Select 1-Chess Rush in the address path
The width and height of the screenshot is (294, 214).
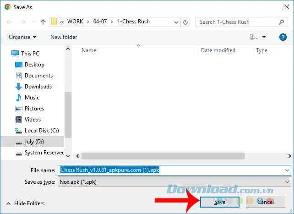[133, 22]
